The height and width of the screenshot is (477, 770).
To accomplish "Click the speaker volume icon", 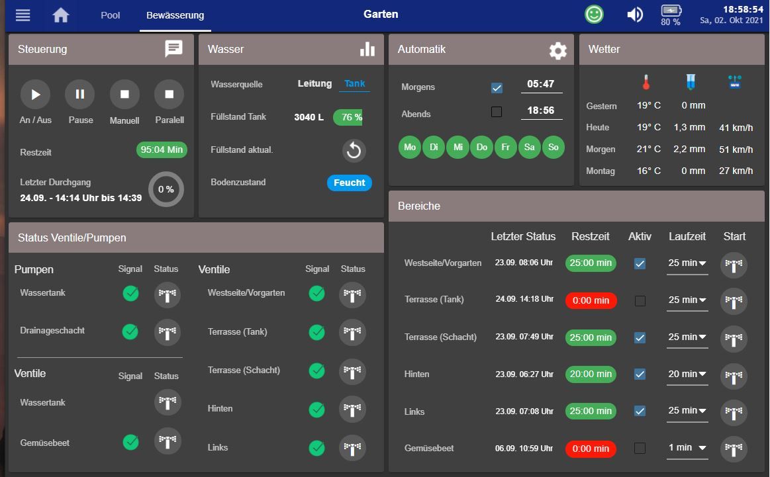I will coord(634,15).
